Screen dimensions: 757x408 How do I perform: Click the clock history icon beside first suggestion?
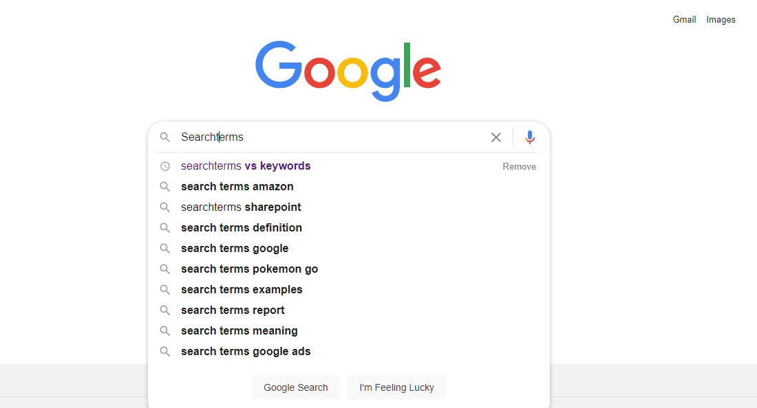coord(165,166)
